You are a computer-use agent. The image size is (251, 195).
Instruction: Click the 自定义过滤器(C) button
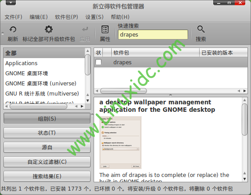point(47,162)
